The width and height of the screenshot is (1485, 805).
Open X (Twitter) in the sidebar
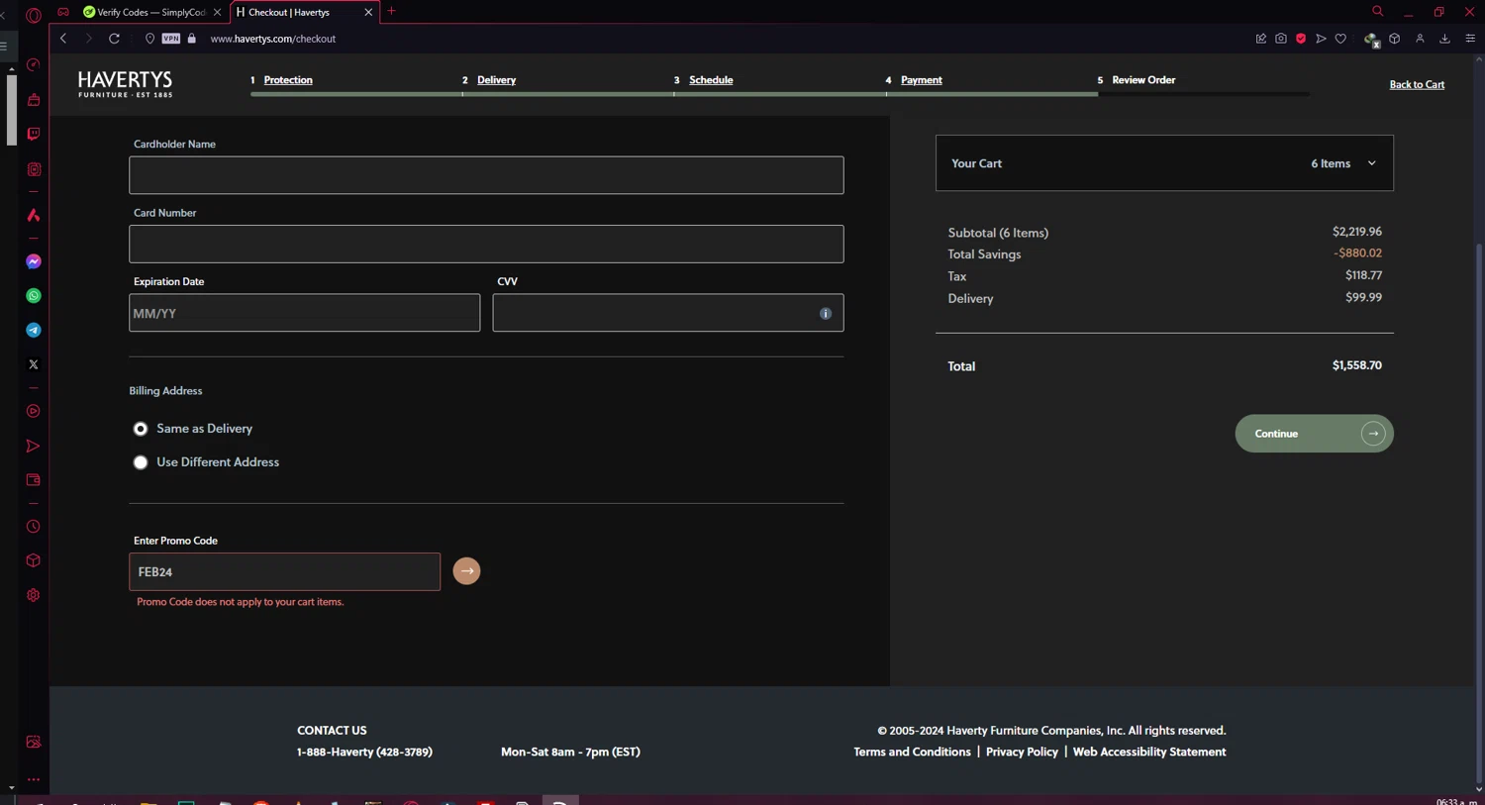(x=34, y=364)
